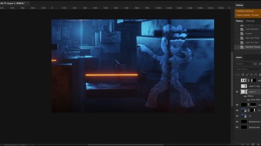Click Blending Change history state icon

242,47
